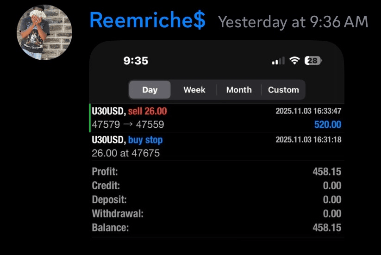Click the Reemriche$ profile avatar
381x255 pixels.
pos(44,32)
